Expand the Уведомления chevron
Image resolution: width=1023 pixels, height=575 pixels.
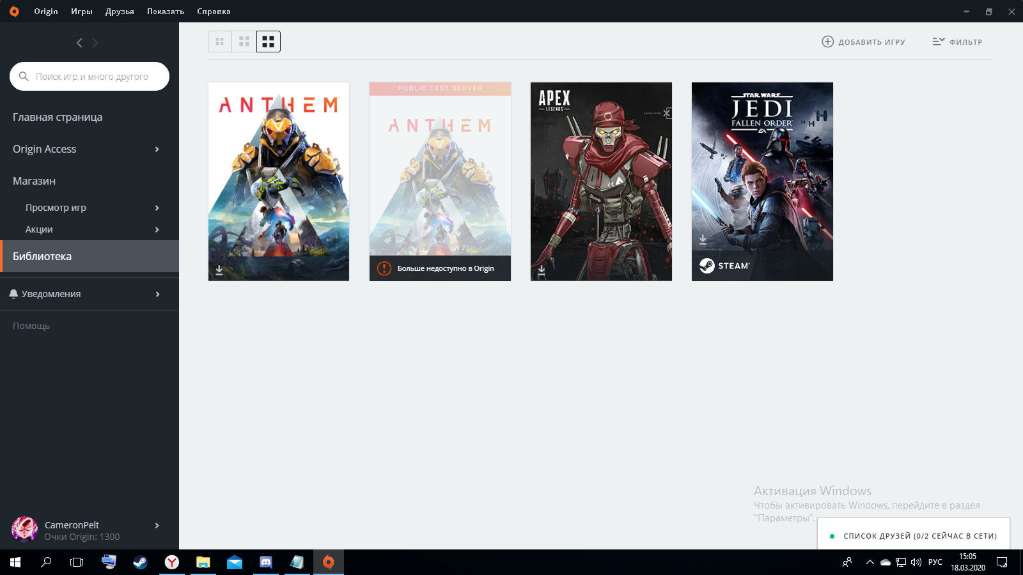[x=157, y=294]
